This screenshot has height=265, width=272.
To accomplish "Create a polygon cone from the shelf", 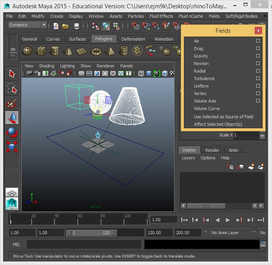I will pyautogui.click(x=68, y=51).
